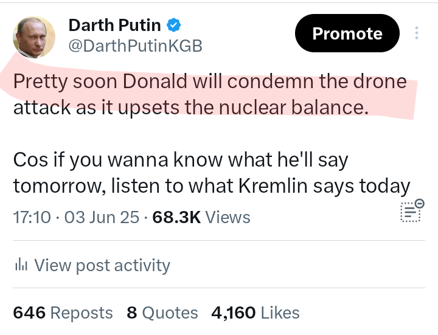Click the bar chart post activity icon
This screenshot has width=438, height=335.
[x=20, y=265]
